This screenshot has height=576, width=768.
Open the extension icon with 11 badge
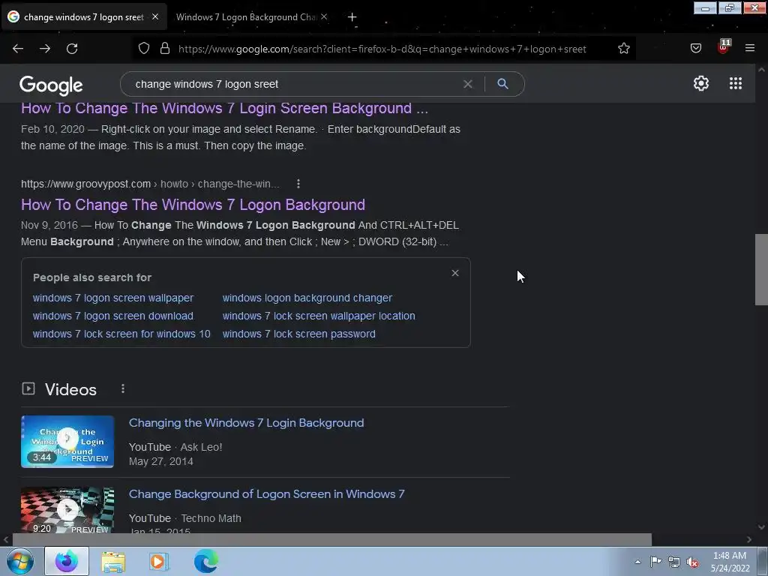tap(724, 47)
